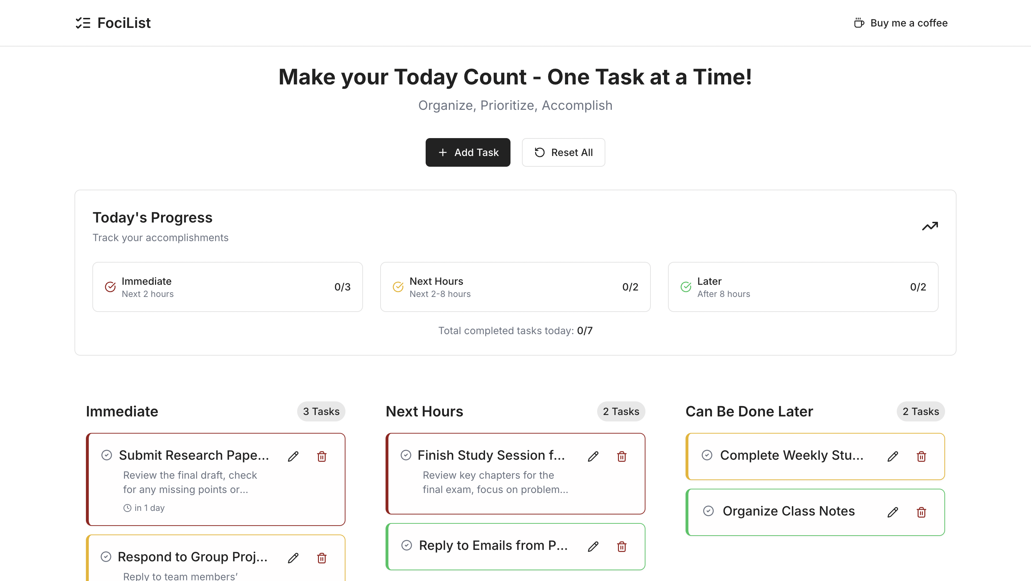Edit the Organize Class Notes task
Image resolution: width=1031 pixels, height=581 pixels.
pos(893,512)
